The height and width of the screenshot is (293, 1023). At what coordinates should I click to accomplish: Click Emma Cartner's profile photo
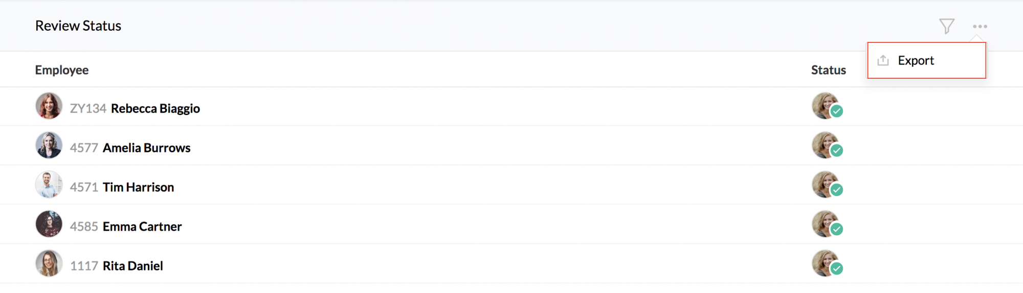pos(49,224)
